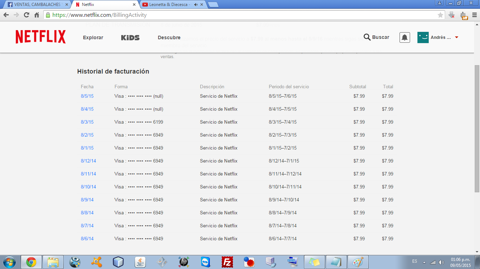The height and width of the screenshot is (269, 480).
Task: Click the page vertical scrollbar thumb
Action: click(477, 128)
